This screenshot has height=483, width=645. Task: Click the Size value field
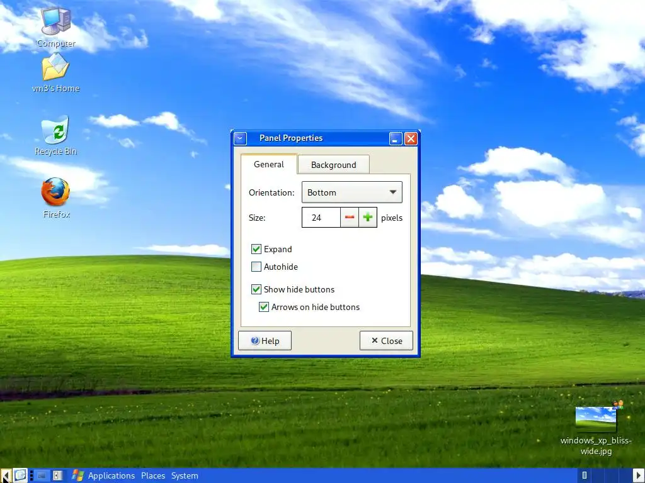(x=321, y=218)
